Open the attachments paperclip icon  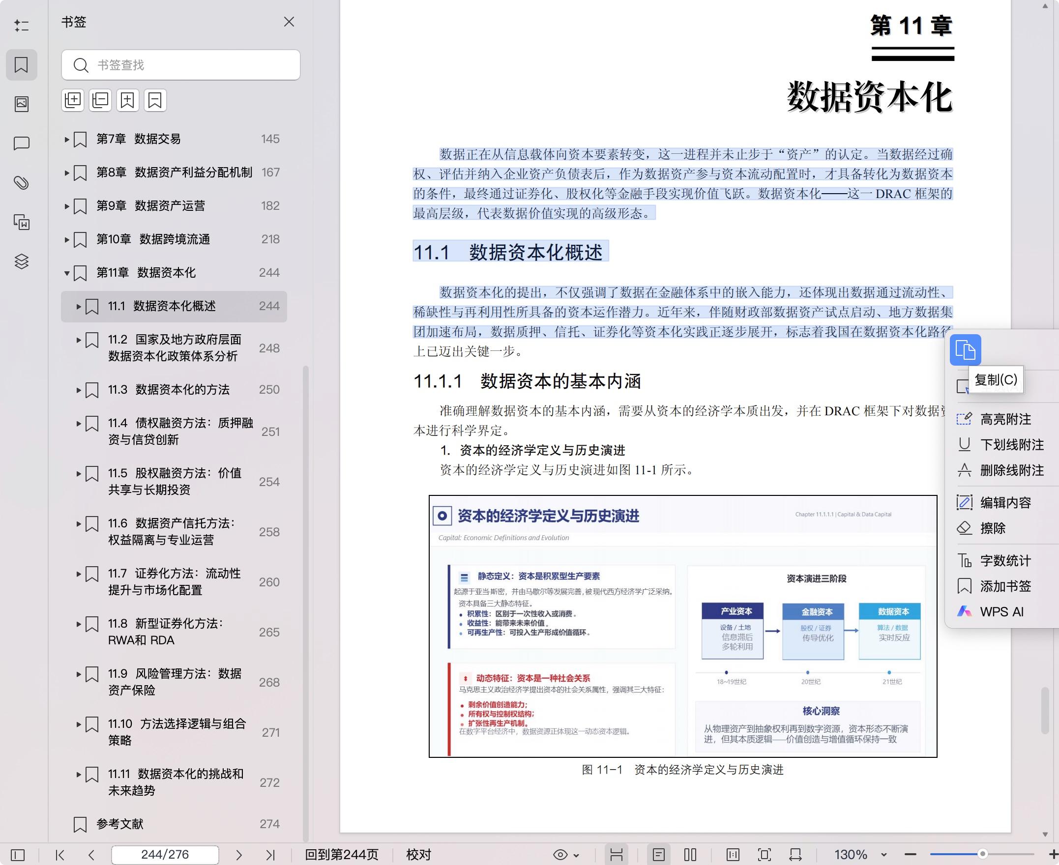click(x=22, y=183)
